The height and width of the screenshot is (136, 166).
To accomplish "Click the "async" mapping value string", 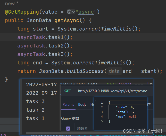I will tap(86, 12).
